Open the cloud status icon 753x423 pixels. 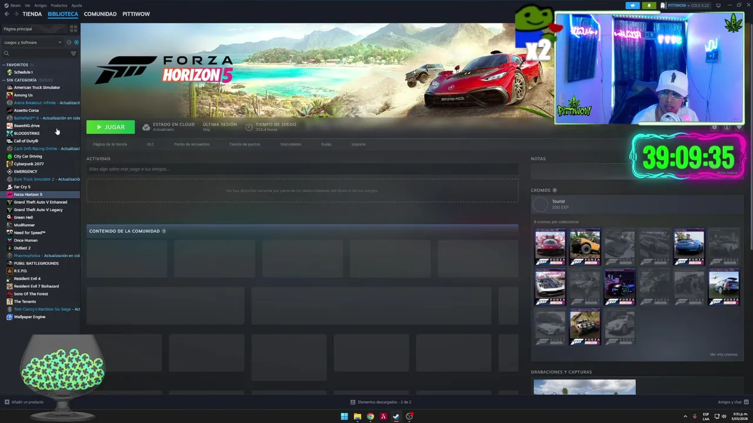coord(146,127)
